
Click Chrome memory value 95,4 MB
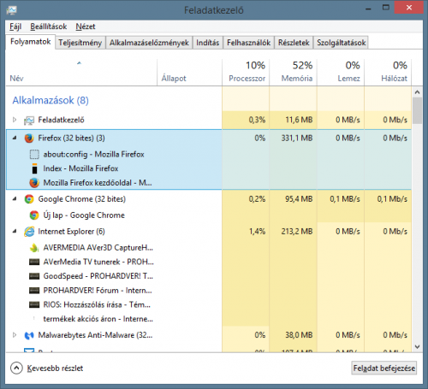(299, 199)
